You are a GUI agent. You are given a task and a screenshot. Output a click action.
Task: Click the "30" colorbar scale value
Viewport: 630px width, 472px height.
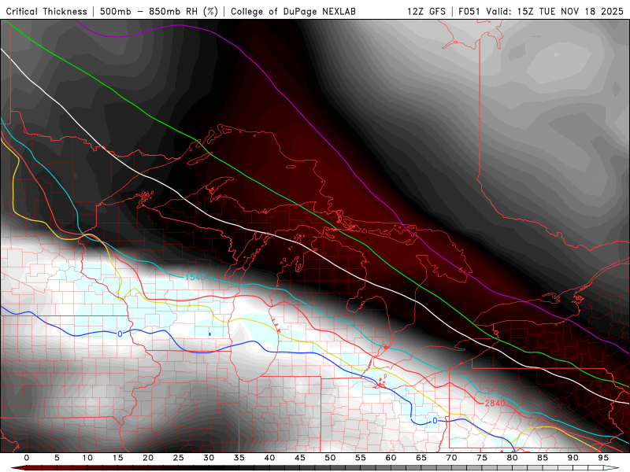coord(209,458)
